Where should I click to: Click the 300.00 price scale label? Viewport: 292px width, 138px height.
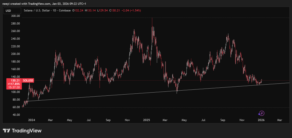[x=16, y=16]
